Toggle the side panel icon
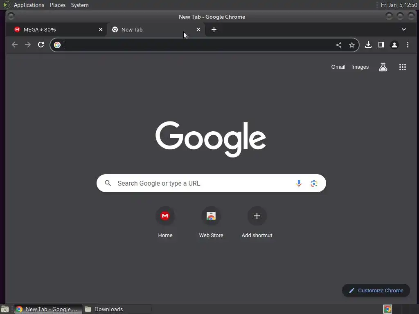Screen dimensions: 419x314 tap(381, 45)
